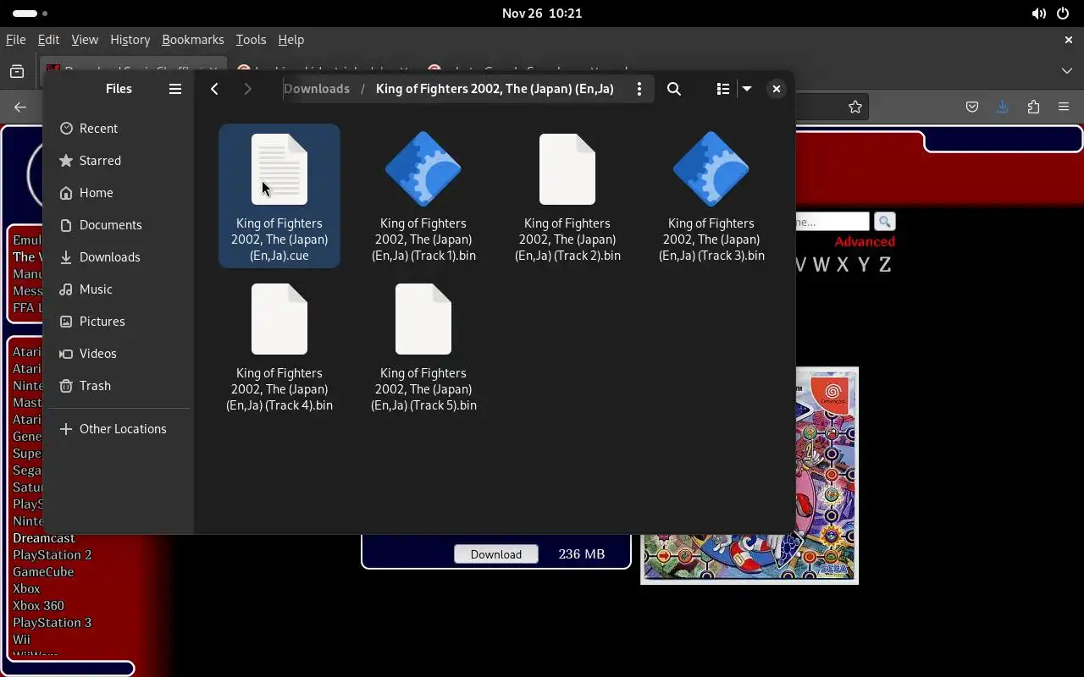This screenshot has width=1084, height=677.
Task: Select the Track 2.bin file icon
Action: click(567, 169)
